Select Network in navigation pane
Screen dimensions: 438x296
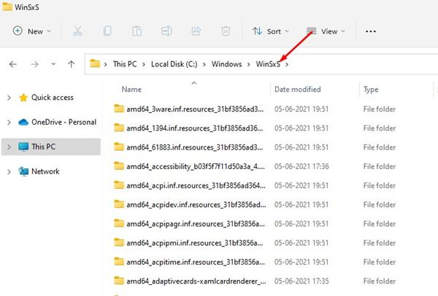[45, 171]
